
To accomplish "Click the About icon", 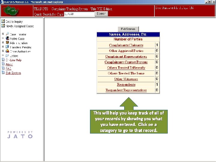I will coord(3,64).
